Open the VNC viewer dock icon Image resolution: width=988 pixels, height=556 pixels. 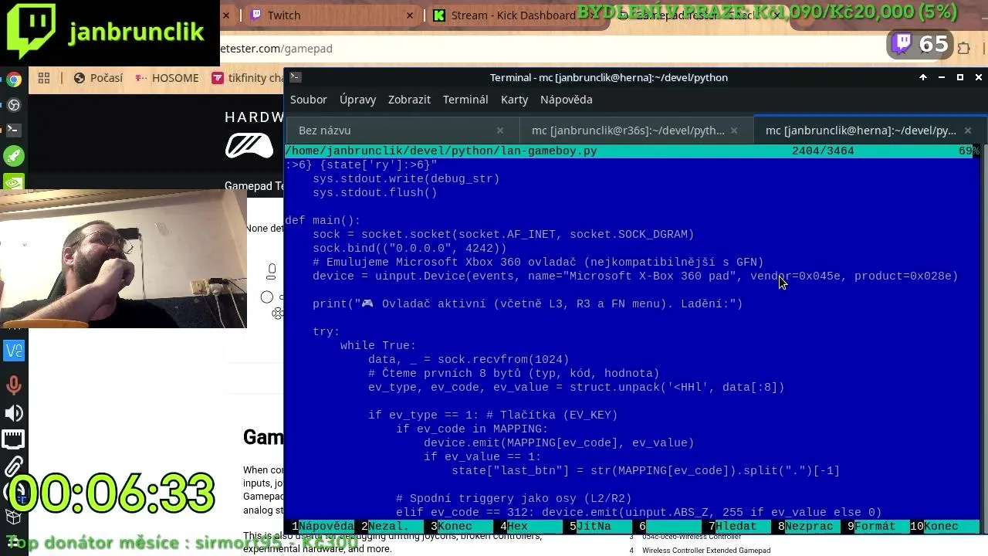[14, 351]
